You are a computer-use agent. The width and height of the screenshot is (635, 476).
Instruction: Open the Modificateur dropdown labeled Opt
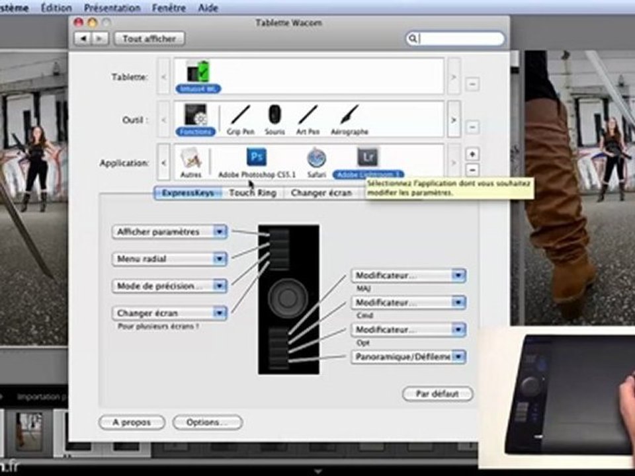409,330
